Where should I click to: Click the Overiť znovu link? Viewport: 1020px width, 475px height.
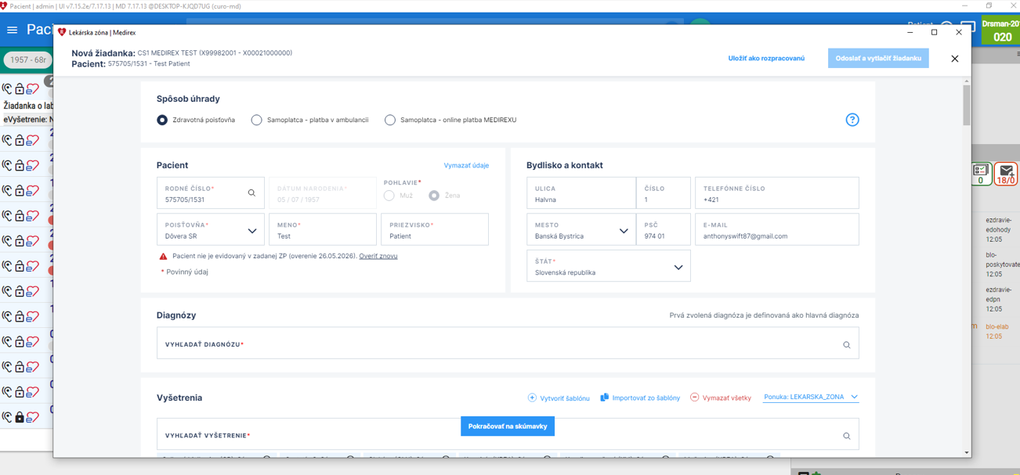[378, 256]
